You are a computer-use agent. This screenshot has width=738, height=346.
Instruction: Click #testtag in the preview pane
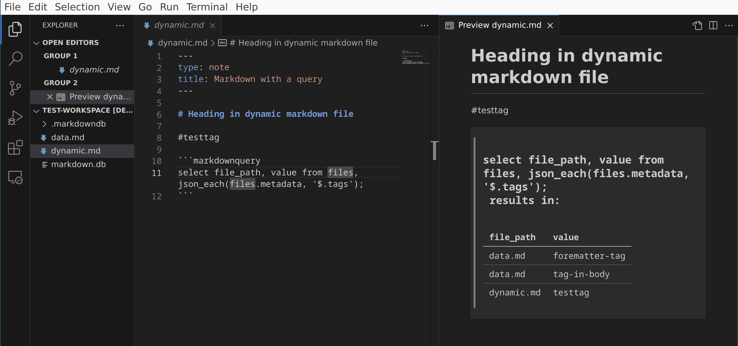click(x=490, y=110)
